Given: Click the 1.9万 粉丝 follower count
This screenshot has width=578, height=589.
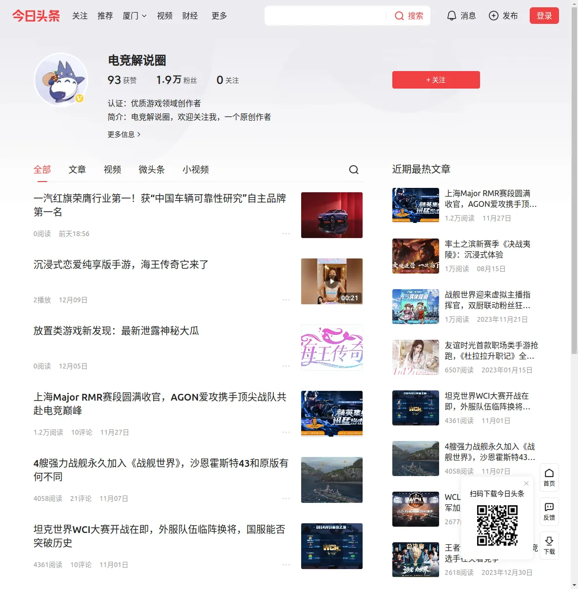Looking at the screenshot, I should (x=176, y=80).
